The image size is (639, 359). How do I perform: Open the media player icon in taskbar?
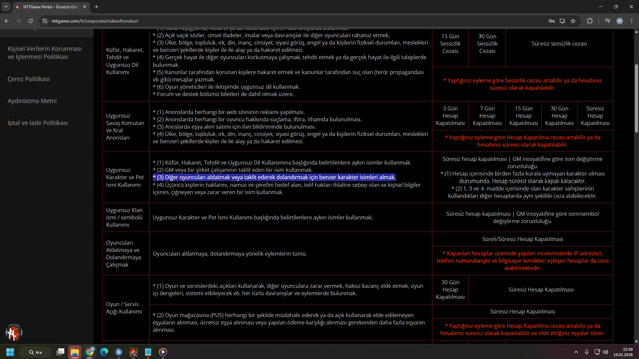pyautogui.click(x=163, y=352)
